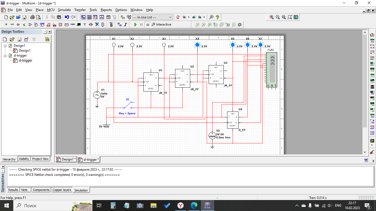Open the Place menu
The height and width of the screenshot is (211, 376).
(x=40, y=10)
